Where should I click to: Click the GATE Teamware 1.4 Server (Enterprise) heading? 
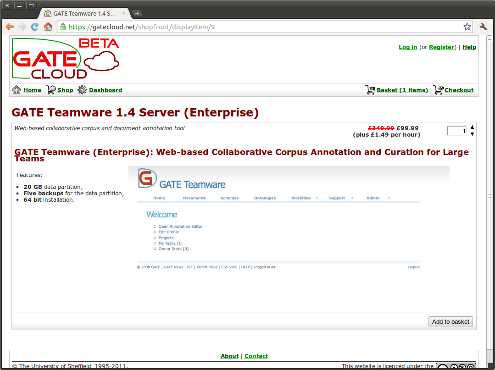tap(135, 112)
